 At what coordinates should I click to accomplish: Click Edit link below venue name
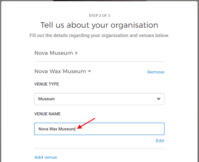[160, 141]
